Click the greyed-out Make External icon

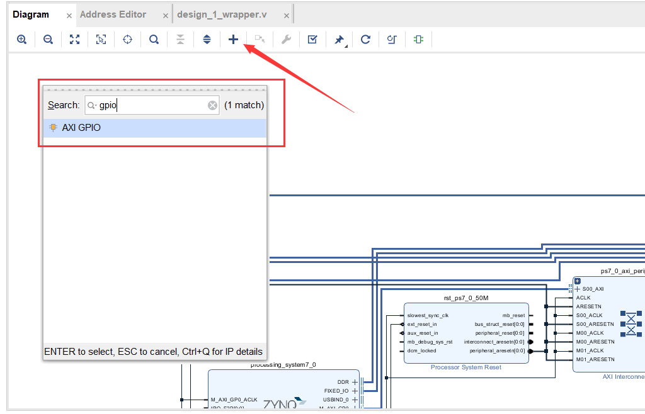260,40
